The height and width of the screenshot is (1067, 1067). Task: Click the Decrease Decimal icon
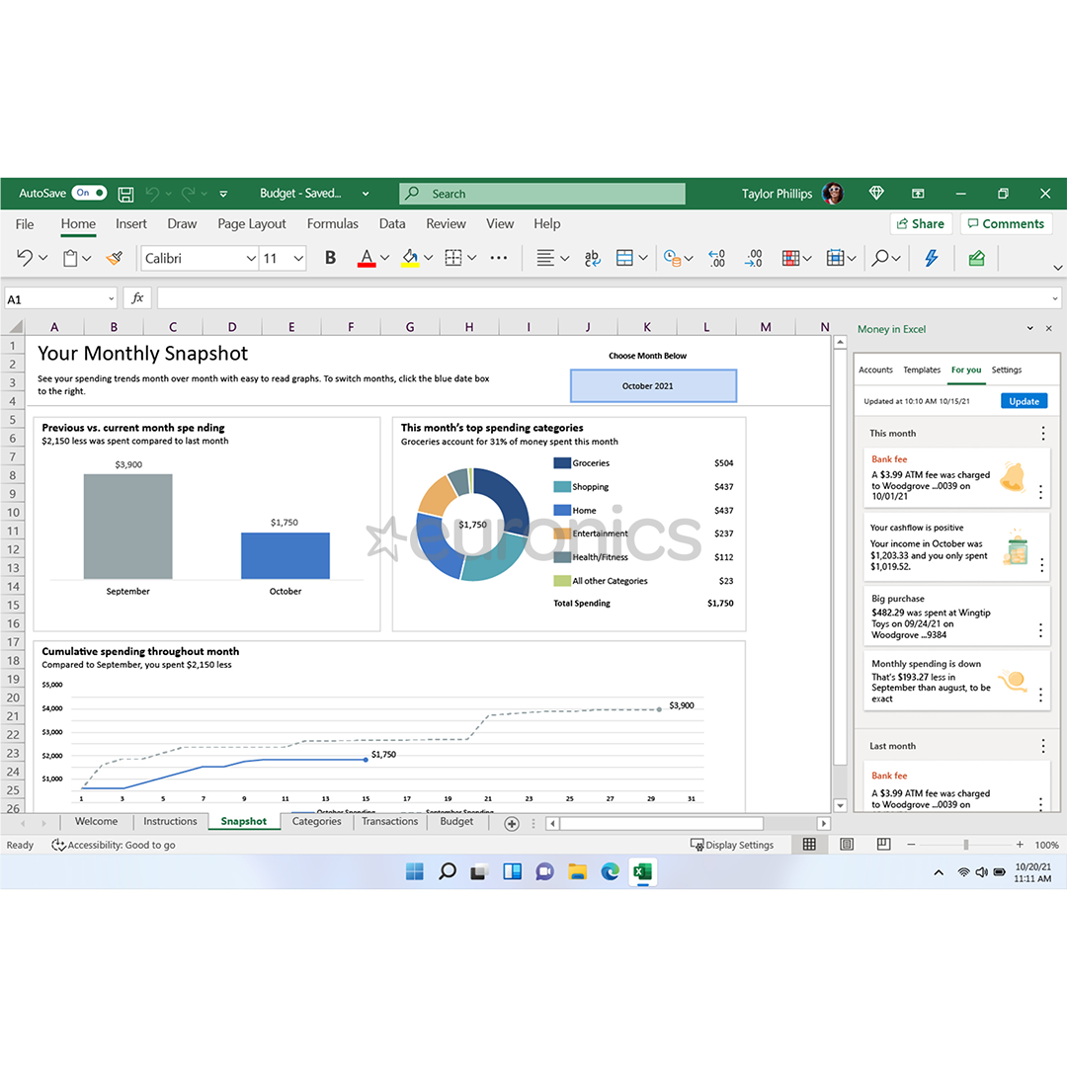pyautogui.click(x=753, y=258)
